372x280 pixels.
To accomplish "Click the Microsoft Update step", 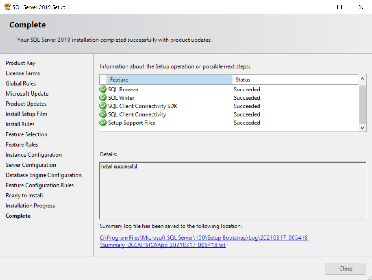I will pyautogui.click(x=27, y=94).
